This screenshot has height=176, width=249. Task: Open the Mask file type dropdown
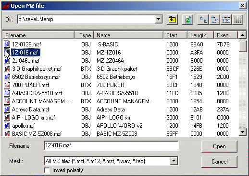[174, 161]
